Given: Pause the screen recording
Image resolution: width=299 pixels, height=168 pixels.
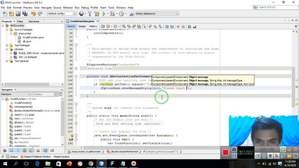Looking at the screenshot, I should (x=234, y=156).
